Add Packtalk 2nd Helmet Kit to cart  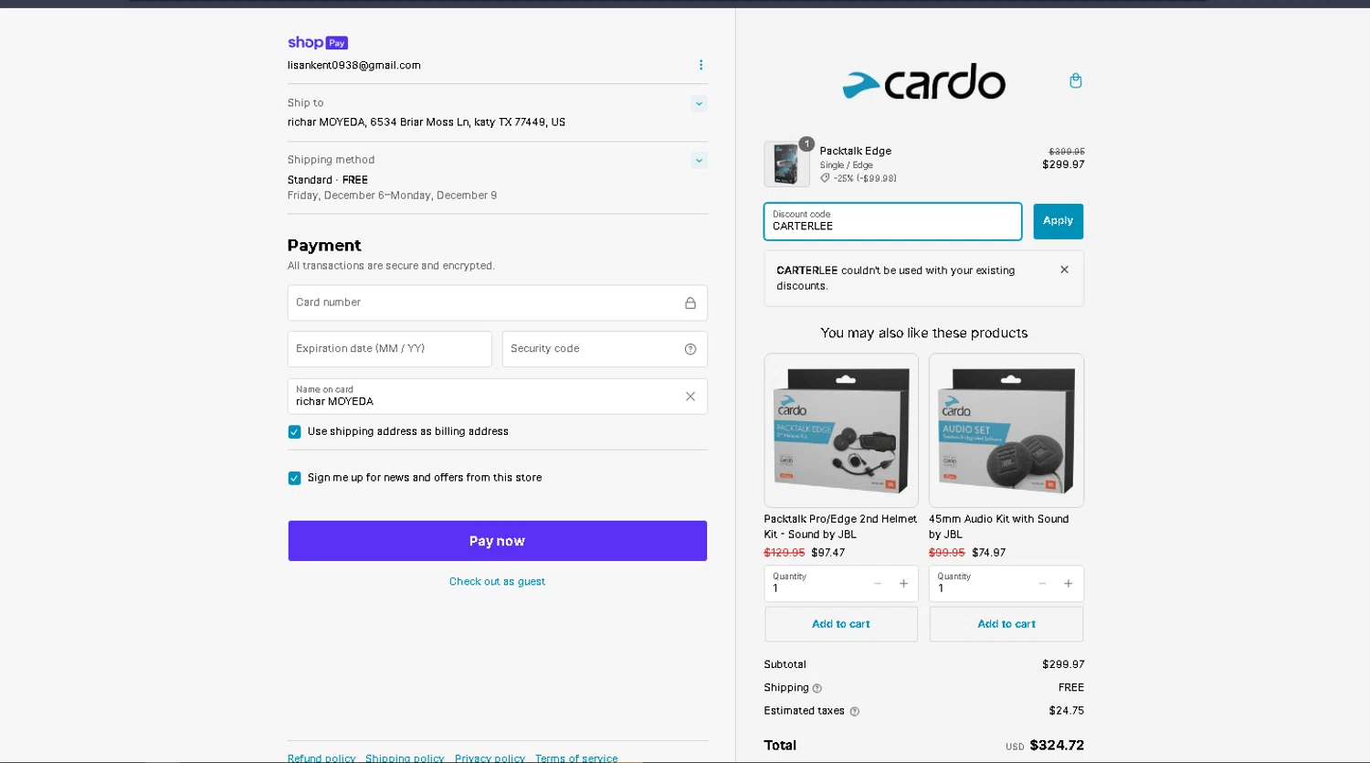[x=841, y=624]
